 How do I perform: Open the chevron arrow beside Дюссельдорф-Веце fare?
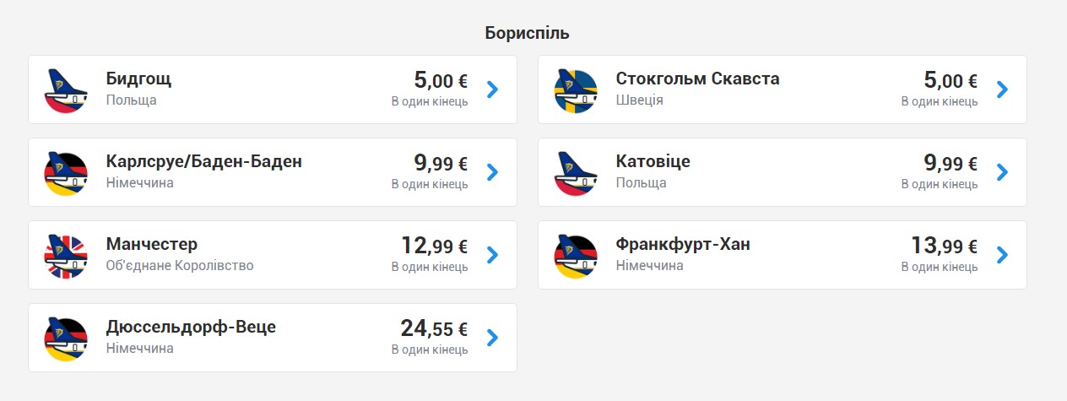[493, 338]
